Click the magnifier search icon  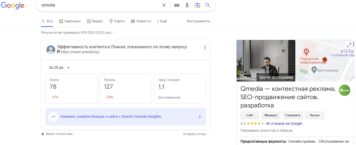[208, 5]
